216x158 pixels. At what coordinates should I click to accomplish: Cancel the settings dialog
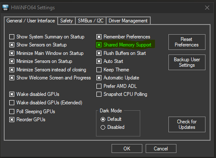(161, 148)
